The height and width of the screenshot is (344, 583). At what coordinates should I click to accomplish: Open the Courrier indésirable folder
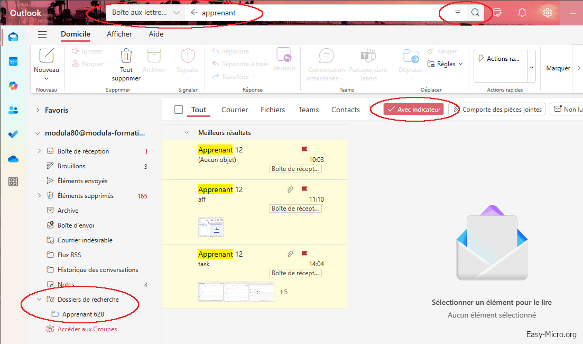pos(85,240)
